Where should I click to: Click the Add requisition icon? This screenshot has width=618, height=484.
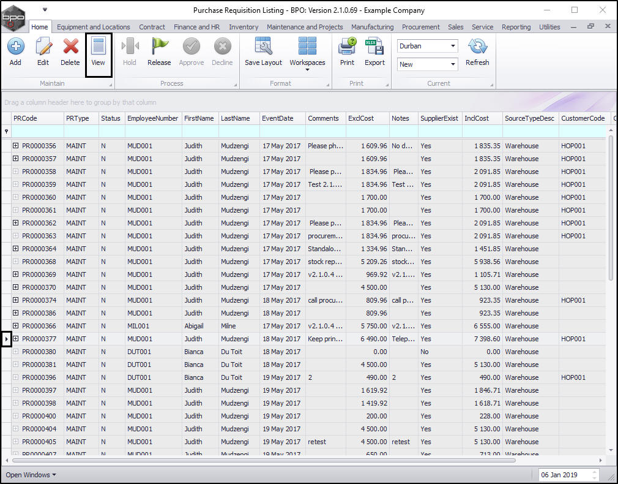pos(15,47)
